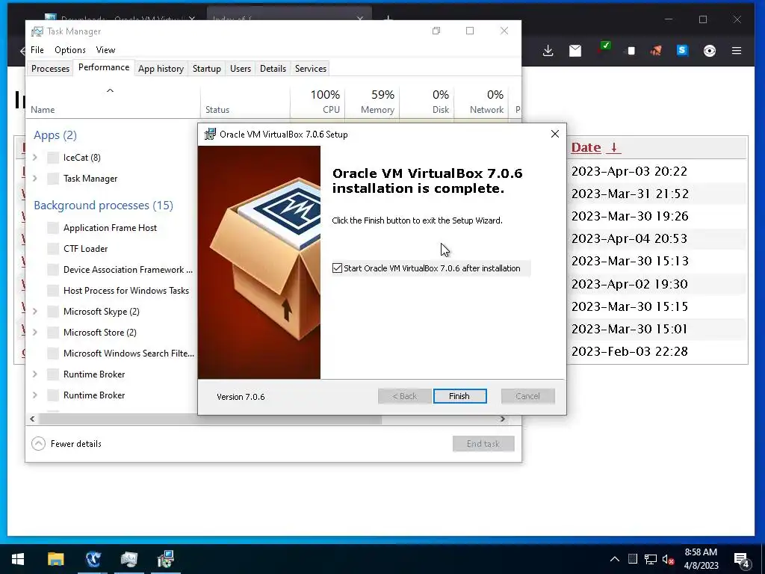765x574 pixels.
Task: Click the Date column link in browser
Action: [586, 147]
